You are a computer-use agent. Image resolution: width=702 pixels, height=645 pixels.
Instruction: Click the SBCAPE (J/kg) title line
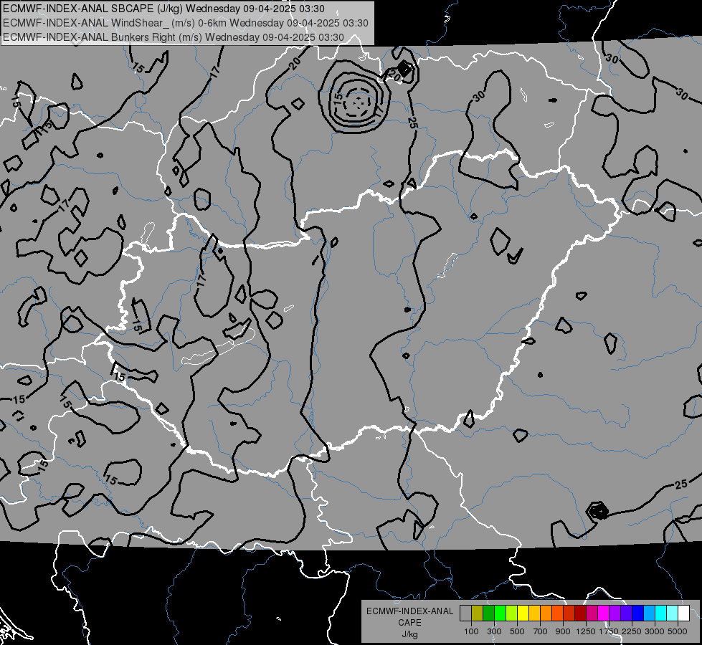coord(163,9)
